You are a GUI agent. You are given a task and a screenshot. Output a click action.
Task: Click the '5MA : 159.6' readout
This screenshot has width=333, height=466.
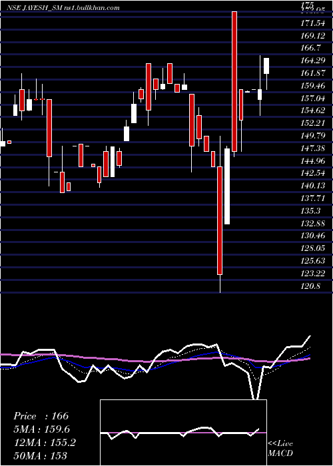point(41,429)
